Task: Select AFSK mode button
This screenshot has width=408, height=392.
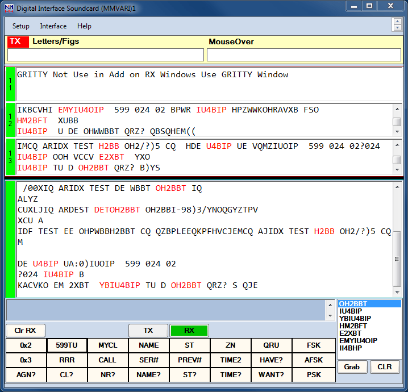Action: coord(314,360)
